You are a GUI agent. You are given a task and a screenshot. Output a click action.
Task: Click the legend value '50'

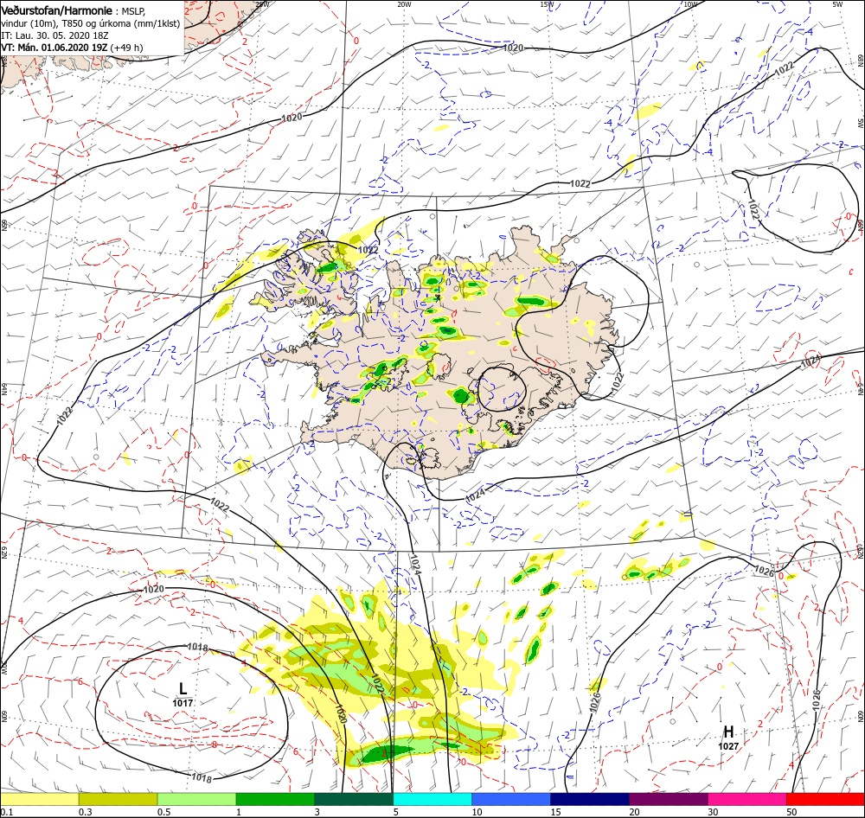pyautogui.click(x=791, y=812)
